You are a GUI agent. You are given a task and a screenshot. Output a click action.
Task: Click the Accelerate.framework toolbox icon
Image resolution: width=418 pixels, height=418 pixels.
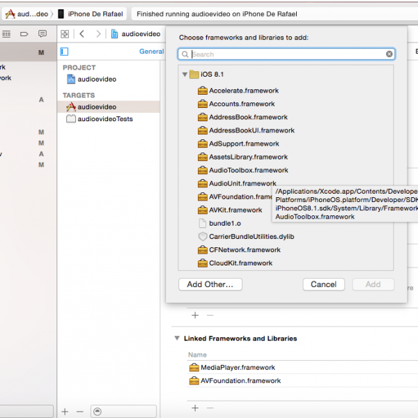tap(203, 91)
